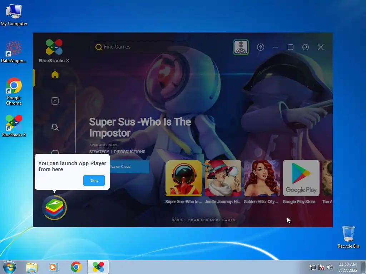366x274 pixels.
Task: Open the store bag icon in sidebar
Action: click(55, 101)
